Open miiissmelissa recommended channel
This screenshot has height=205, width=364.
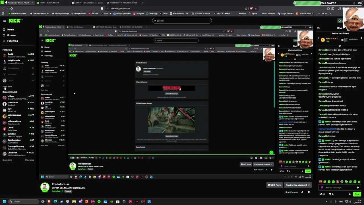[x=18, y=122]
